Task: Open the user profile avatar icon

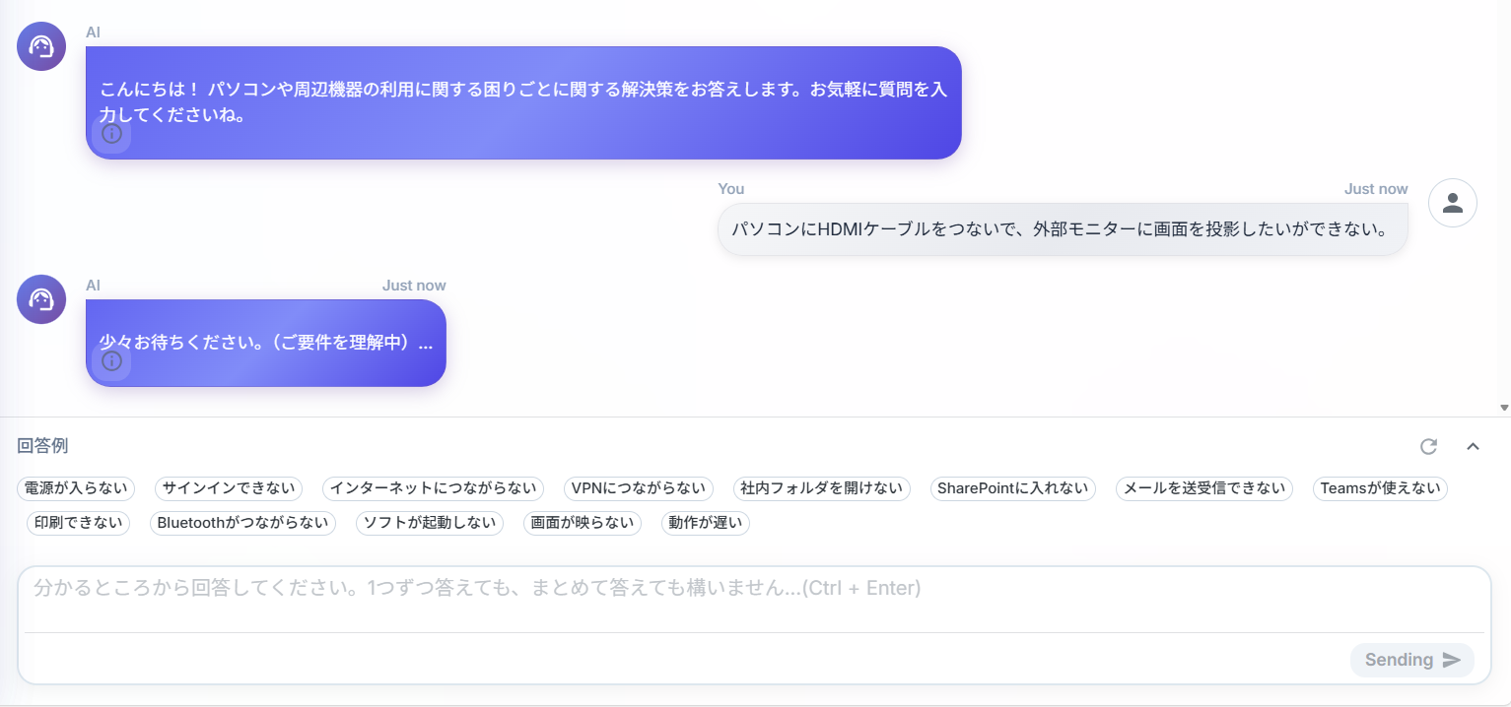Action: pos(1452,202)
